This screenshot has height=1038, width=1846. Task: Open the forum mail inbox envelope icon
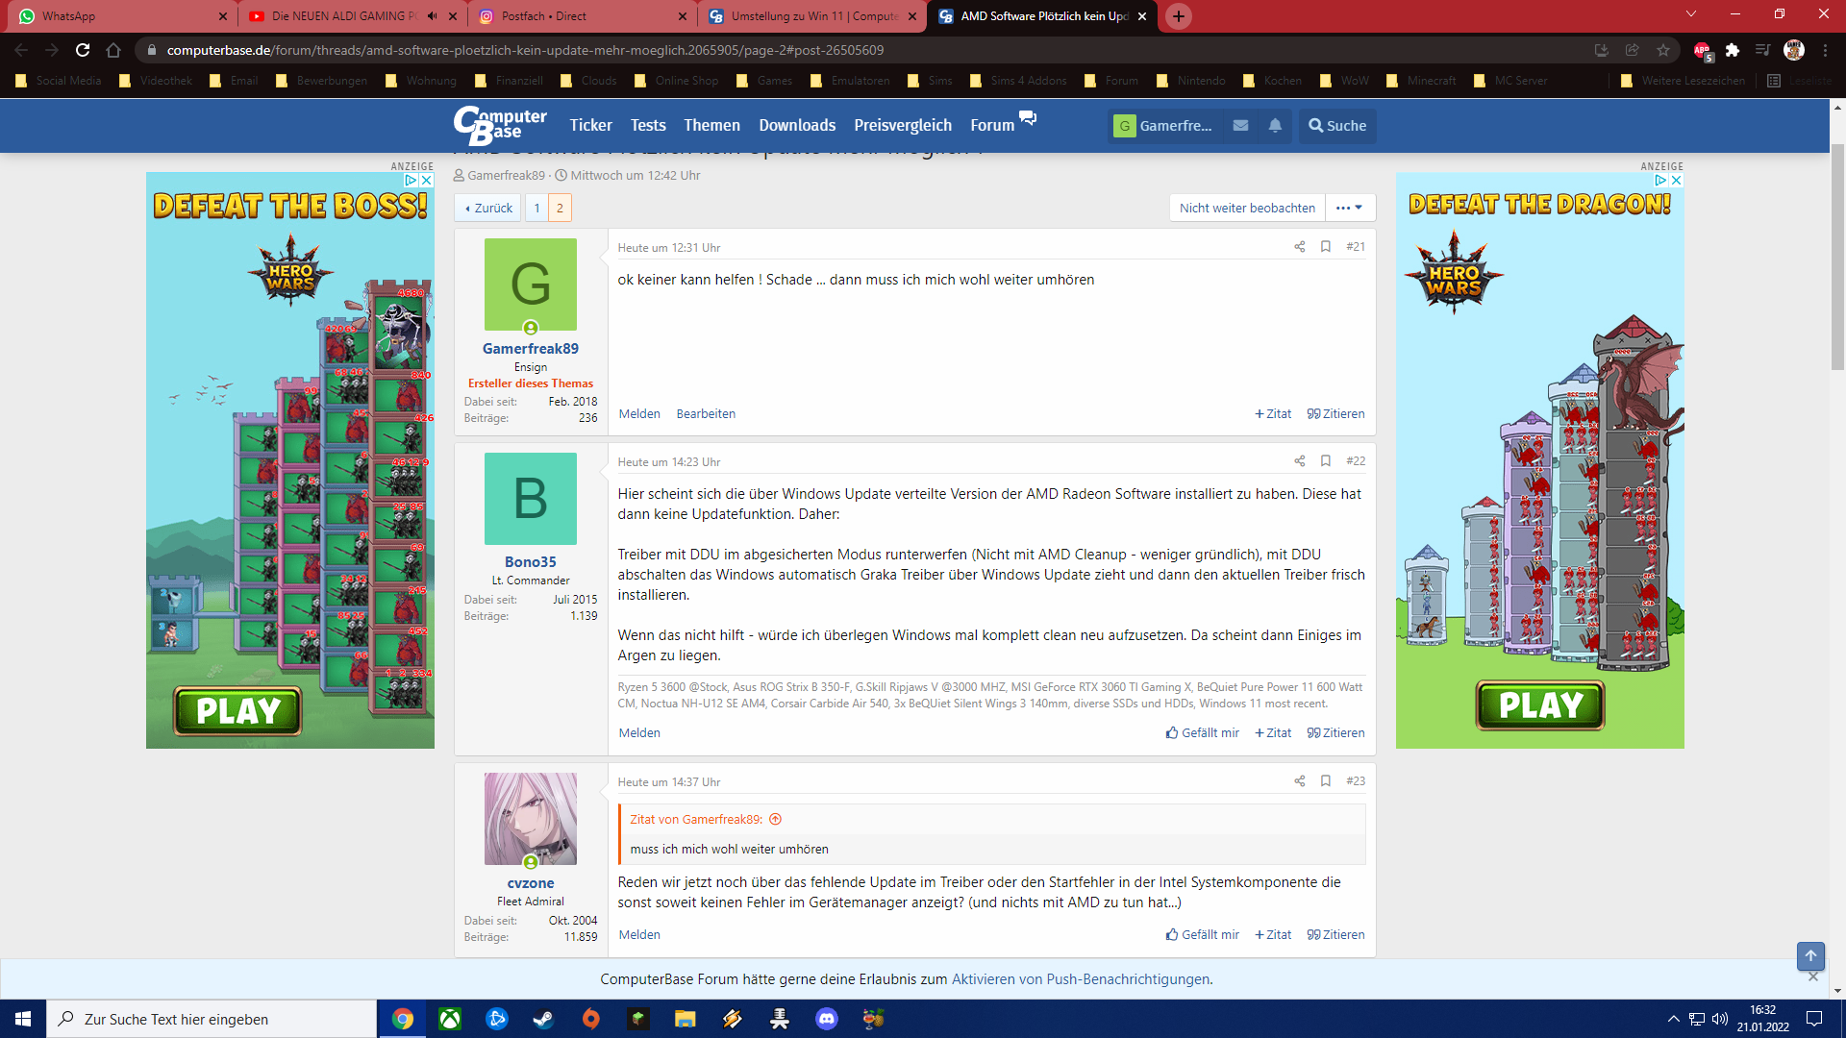pos(1240,126)
